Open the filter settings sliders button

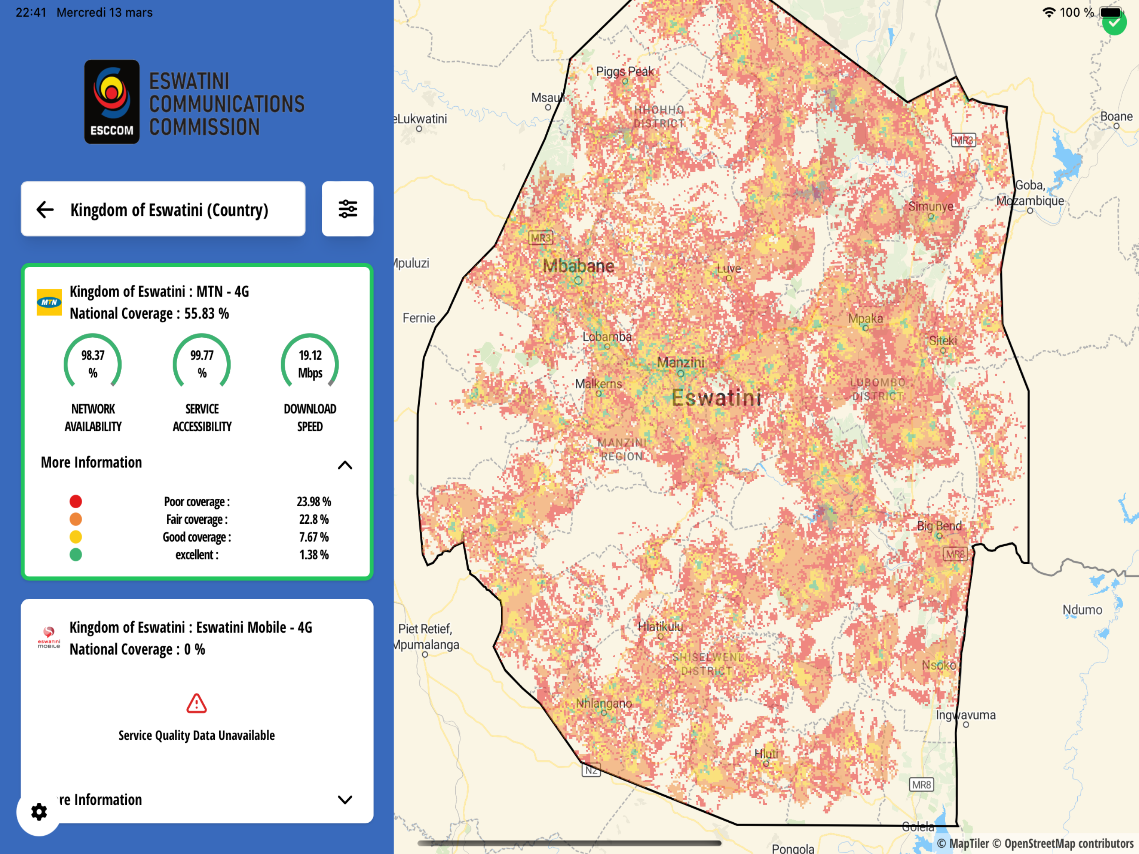click(348, 208)
